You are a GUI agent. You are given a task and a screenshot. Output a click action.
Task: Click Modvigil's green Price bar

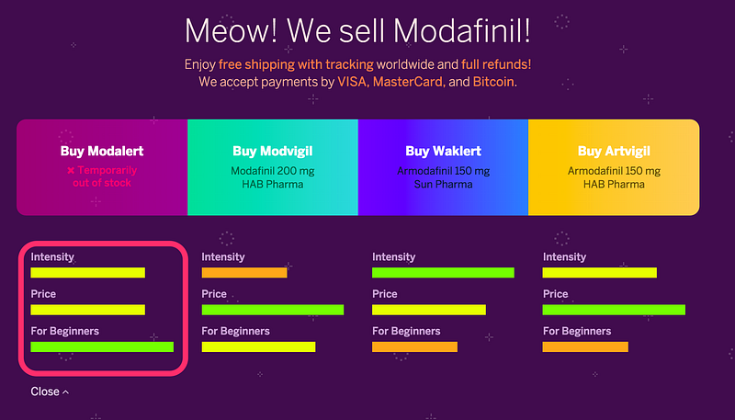tap(273, 310)
